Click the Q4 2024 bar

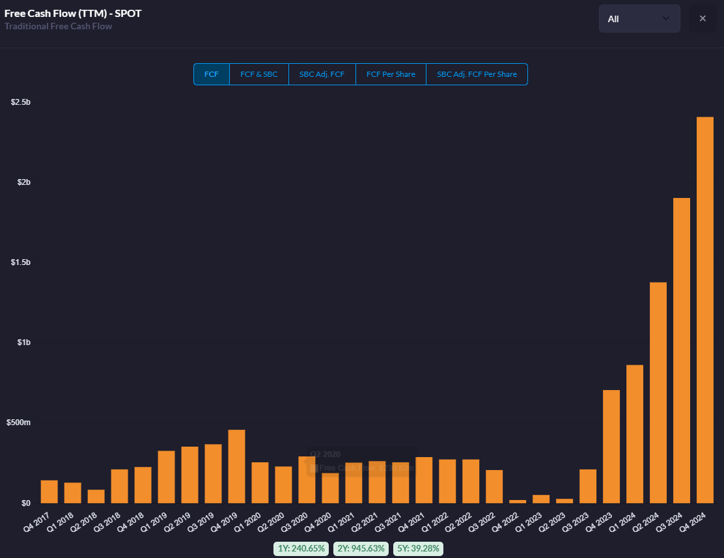click(705, 310)
